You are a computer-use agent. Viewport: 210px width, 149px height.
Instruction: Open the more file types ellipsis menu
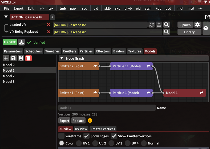pos(200,8)
